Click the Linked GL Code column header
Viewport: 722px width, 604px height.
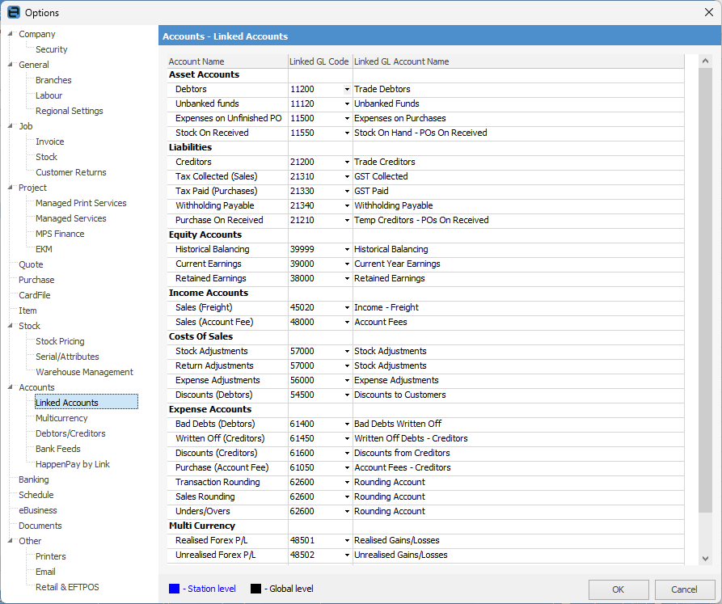coord(319,61)
